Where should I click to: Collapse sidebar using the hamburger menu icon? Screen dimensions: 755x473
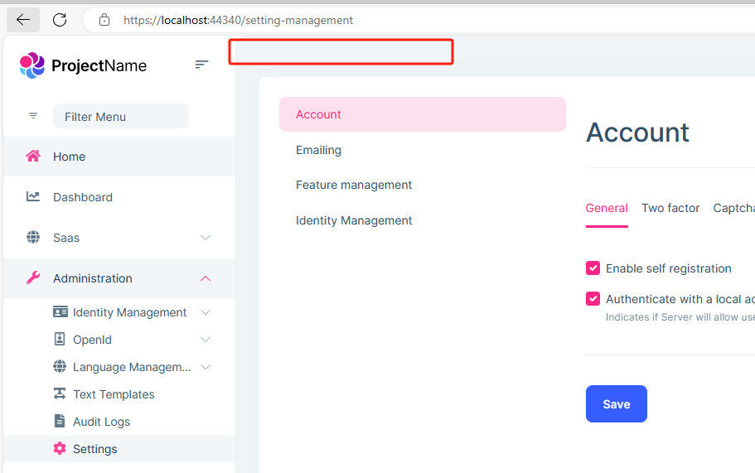pos(201,65)
